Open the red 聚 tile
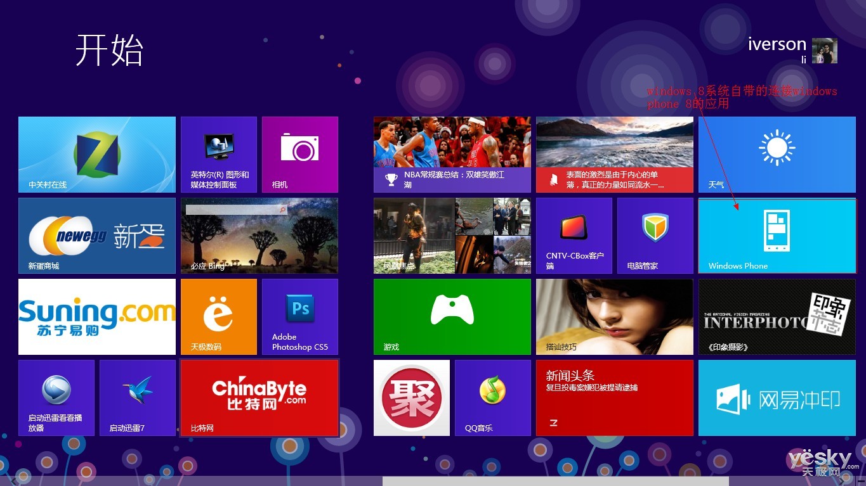Image resolution: width=866 pixels, height=486 pixels. click(x=412, y=398)
